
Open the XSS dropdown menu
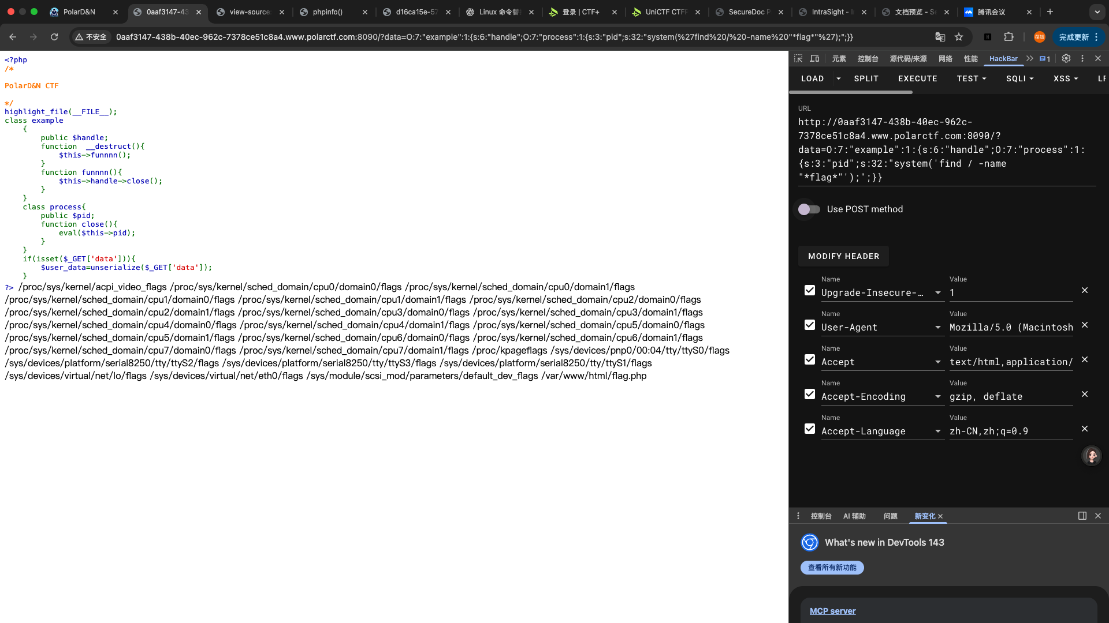[x=1066, y=78]
